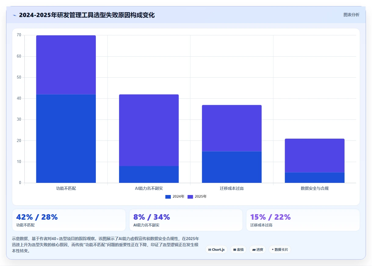Toggle the 2024年 legend dataset
Viewport: 372px width, 266px height.
point(175,197)
